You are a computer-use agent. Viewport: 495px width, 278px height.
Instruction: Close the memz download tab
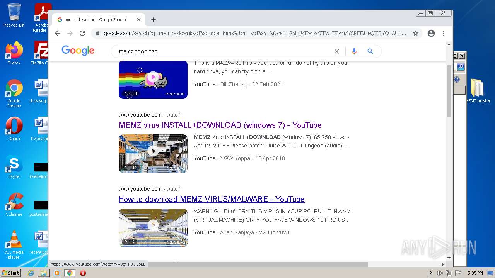(x=139, y=20)
